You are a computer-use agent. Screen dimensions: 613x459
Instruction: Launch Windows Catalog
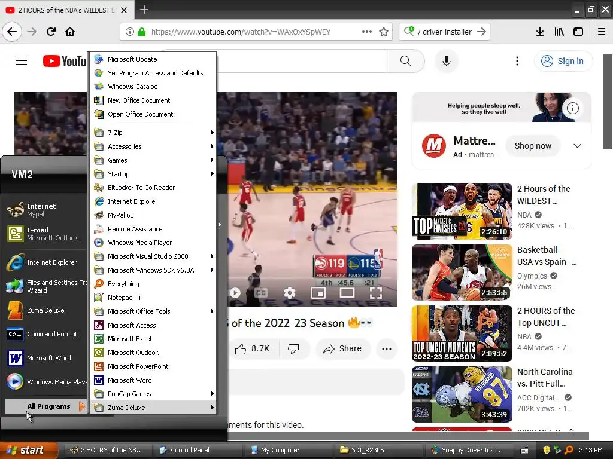(153, 86)
